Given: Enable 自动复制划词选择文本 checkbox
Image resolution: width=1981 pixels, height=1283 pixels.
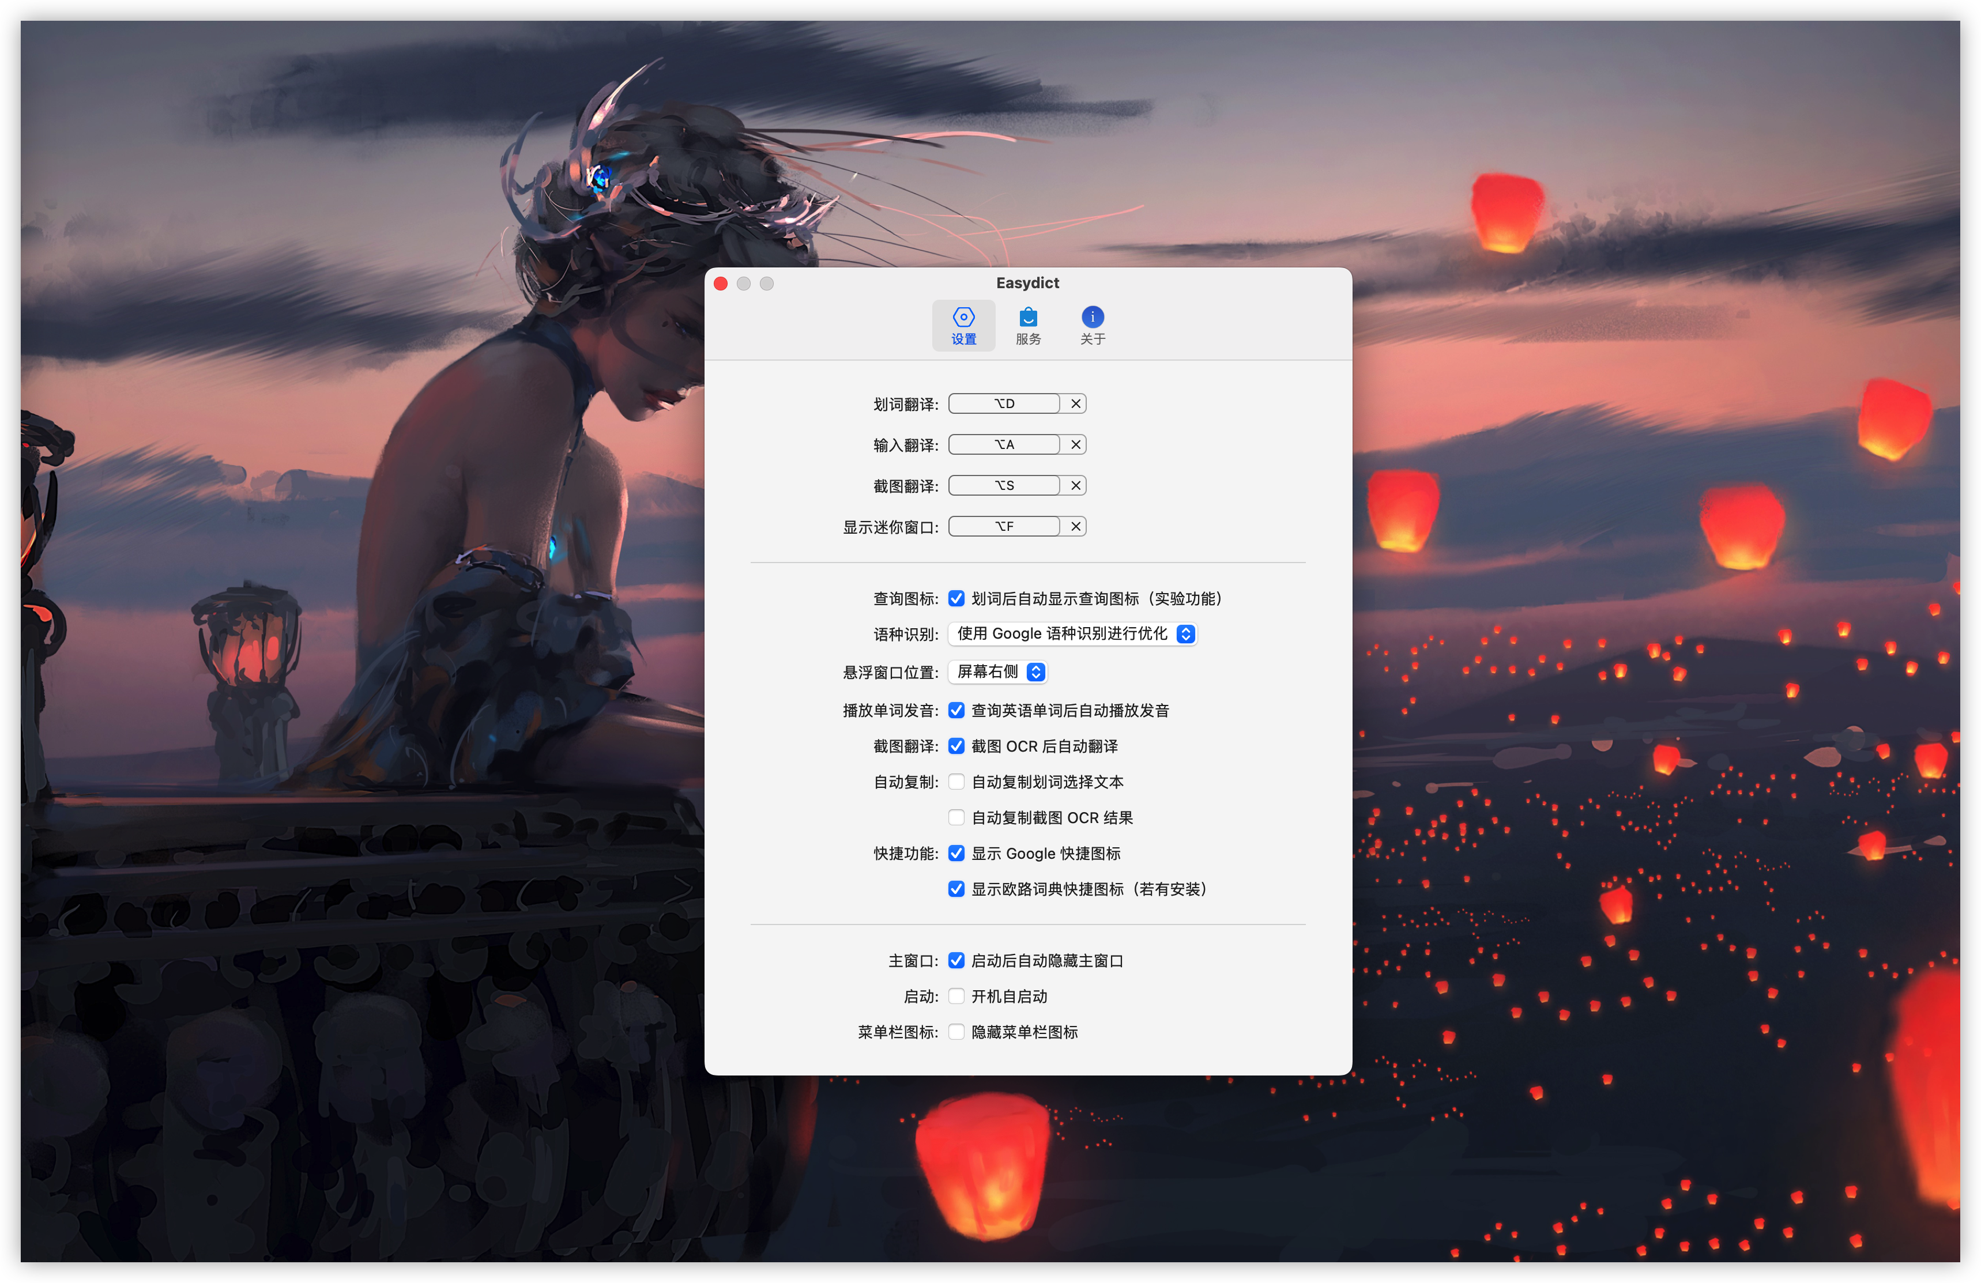Looking at the screenshot, I should tap(956, 782).
